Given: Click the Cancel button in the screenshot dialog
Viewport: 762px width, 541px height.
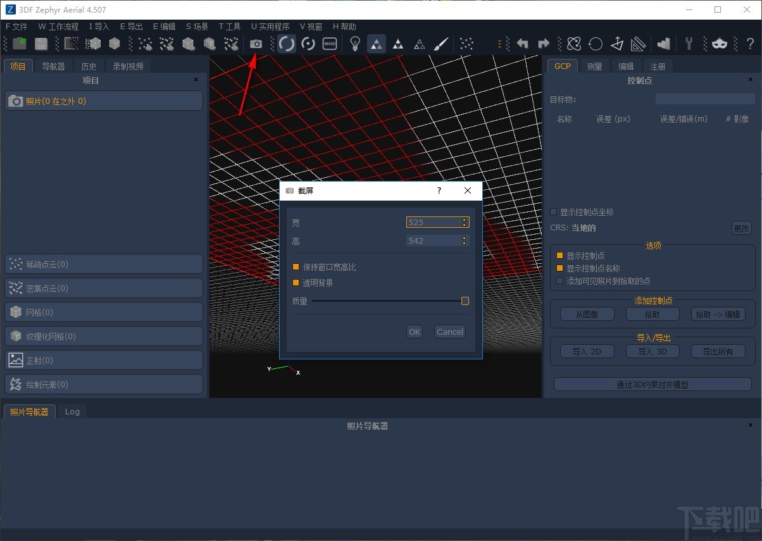Looking at the screenshot, I should tap(449, 331).
